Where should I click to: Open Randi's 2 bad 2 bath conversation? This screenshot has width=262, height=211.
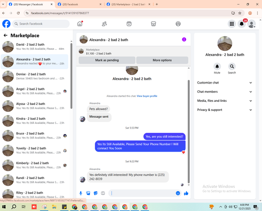coord(35,180)
